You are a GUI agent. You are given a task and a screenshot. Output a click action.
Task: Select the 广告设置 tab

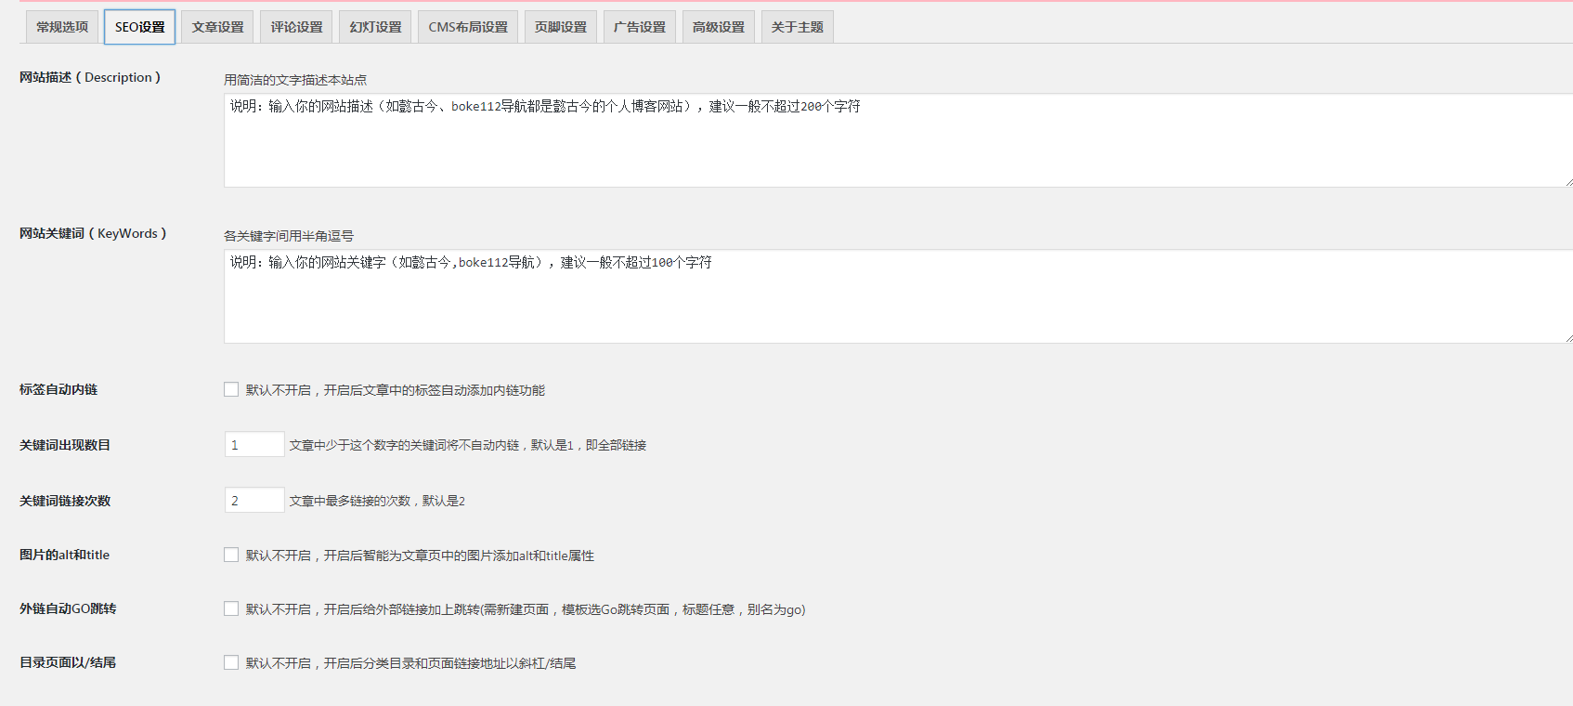click(640, 27)
